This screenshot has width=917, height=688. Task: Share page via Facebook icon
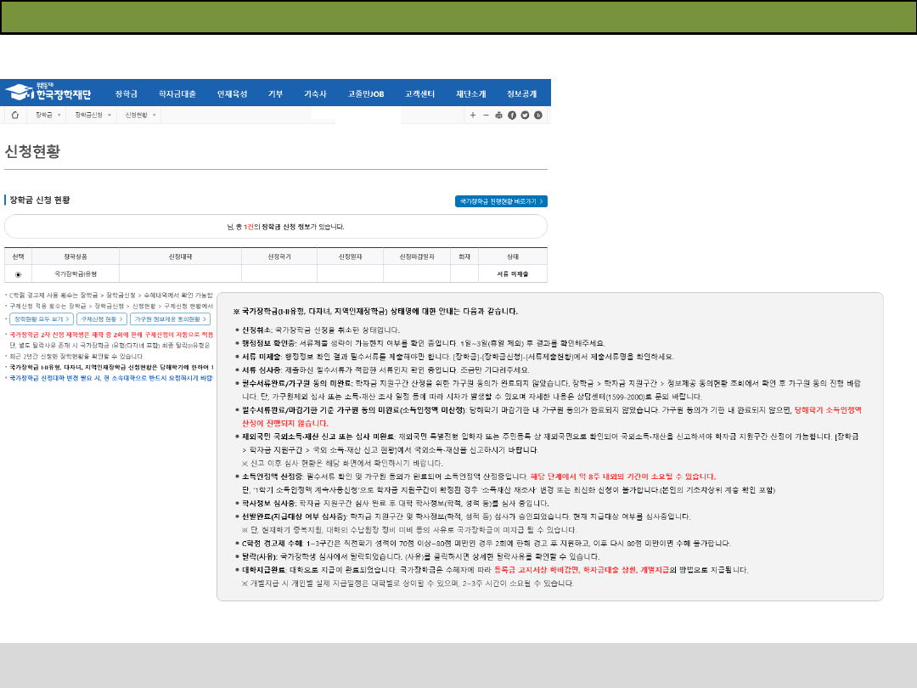coord(512,115)
